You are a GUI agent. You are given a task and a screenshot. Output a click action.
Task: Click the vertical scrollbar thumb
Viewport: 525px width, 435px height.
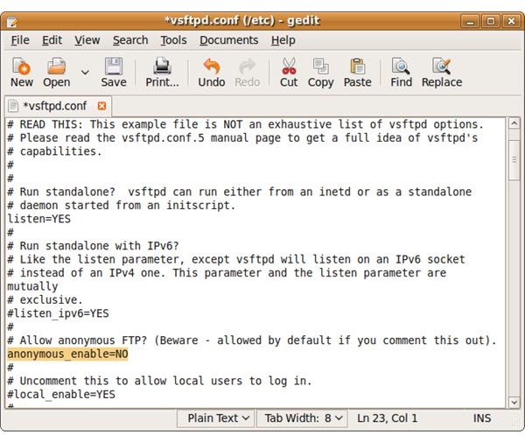pos(514,160)
